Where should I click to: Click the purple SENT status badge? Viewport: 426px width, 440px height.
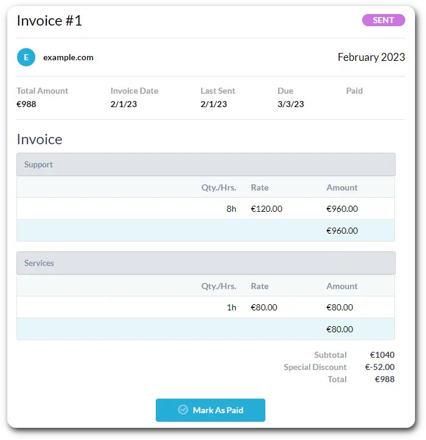click(x=383, y=20)
